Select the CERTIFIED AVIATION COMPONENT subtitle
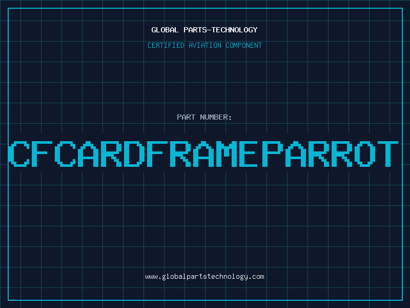410x308 pixels. point(204,45)
